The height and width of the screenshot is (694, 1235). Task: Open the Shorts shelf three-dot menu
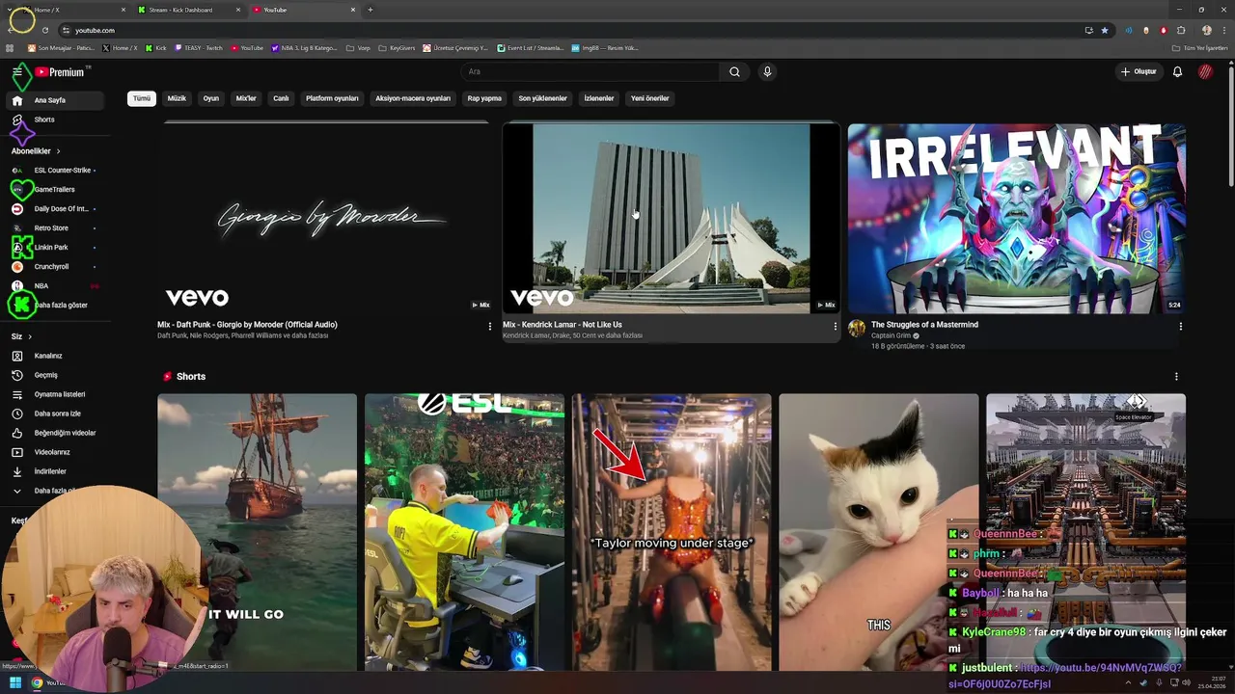click(x=1175, y=377)
